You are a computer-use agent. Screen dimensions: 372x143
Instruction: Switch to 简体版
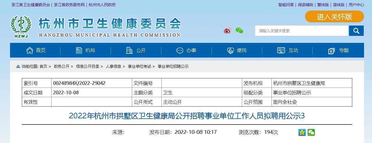tap(339, 5)
